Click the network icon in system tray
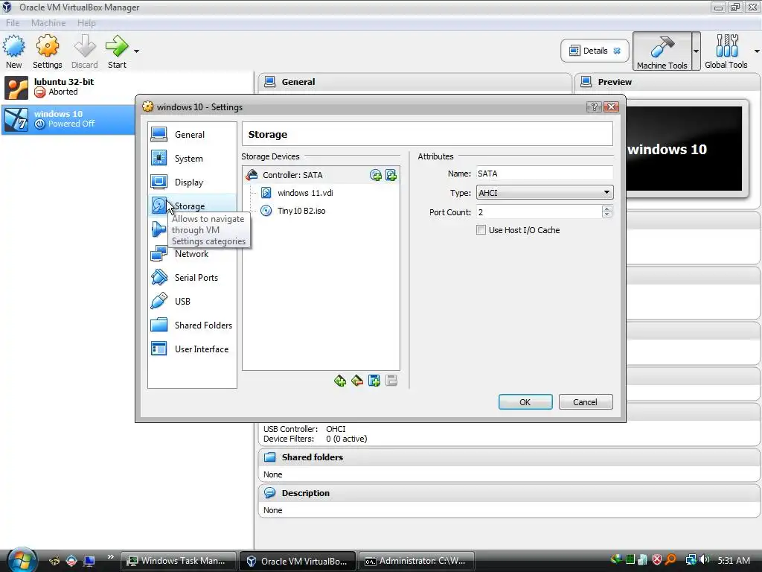The image size is (762, 572). tap(691, 560)
